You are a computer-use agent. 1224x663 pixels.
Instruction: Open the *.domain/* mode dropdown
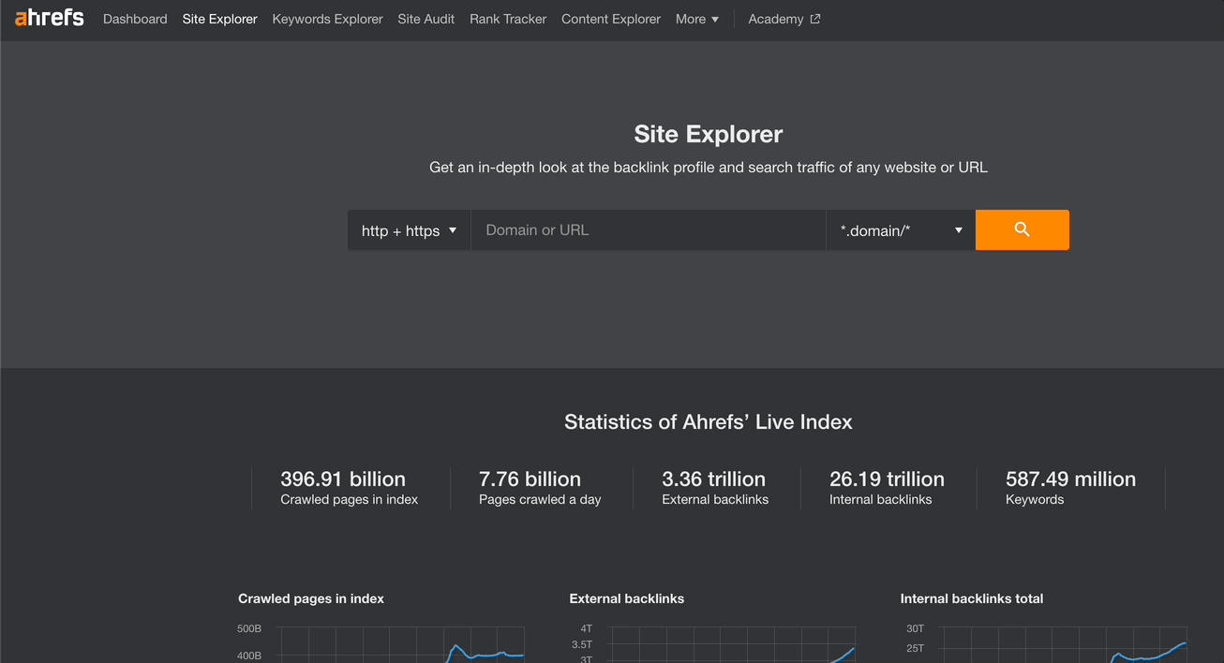pyautogui.click(x=901, y=229)
